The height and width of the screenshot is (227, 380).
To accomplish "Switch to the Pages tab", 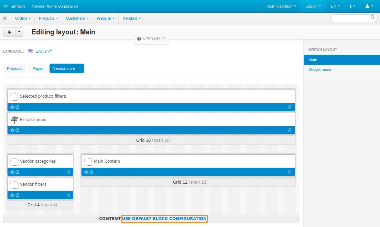I will 38,68.
